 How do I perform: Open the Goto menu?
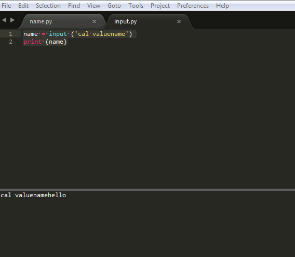tap(114, 6)
